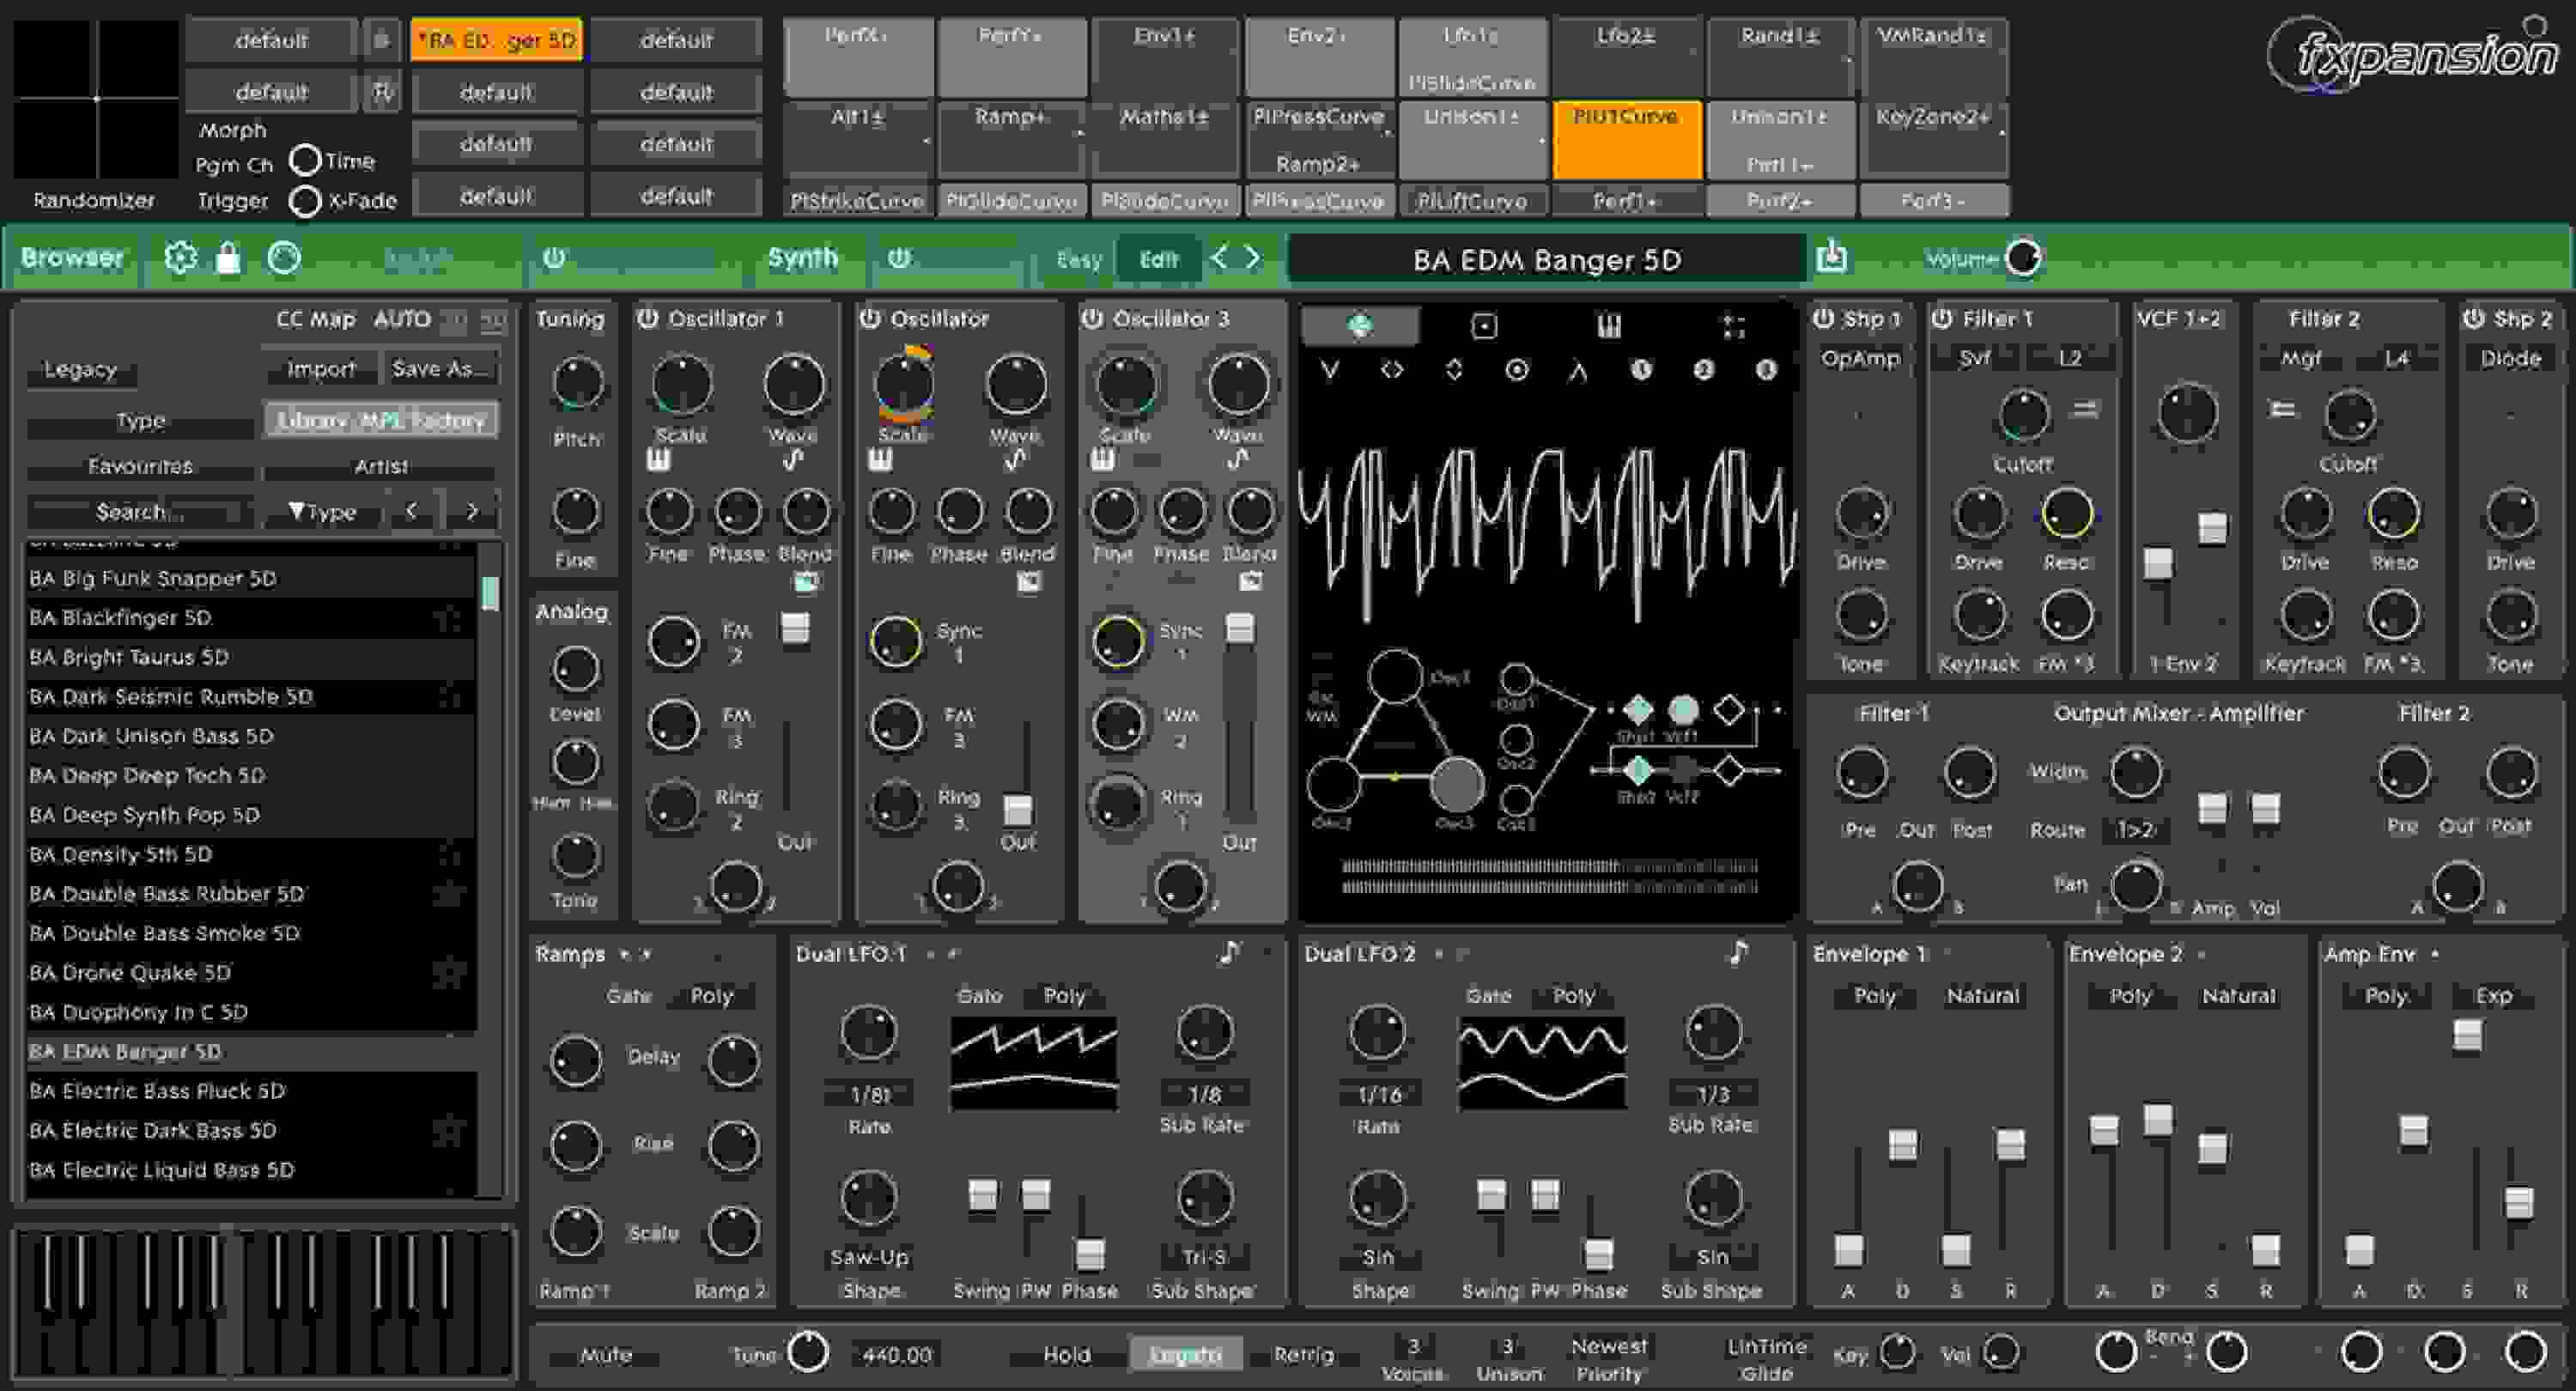Click the waveform icon under Oscillator 3 Wave

pyautogui.click(x=1238, y=459)
